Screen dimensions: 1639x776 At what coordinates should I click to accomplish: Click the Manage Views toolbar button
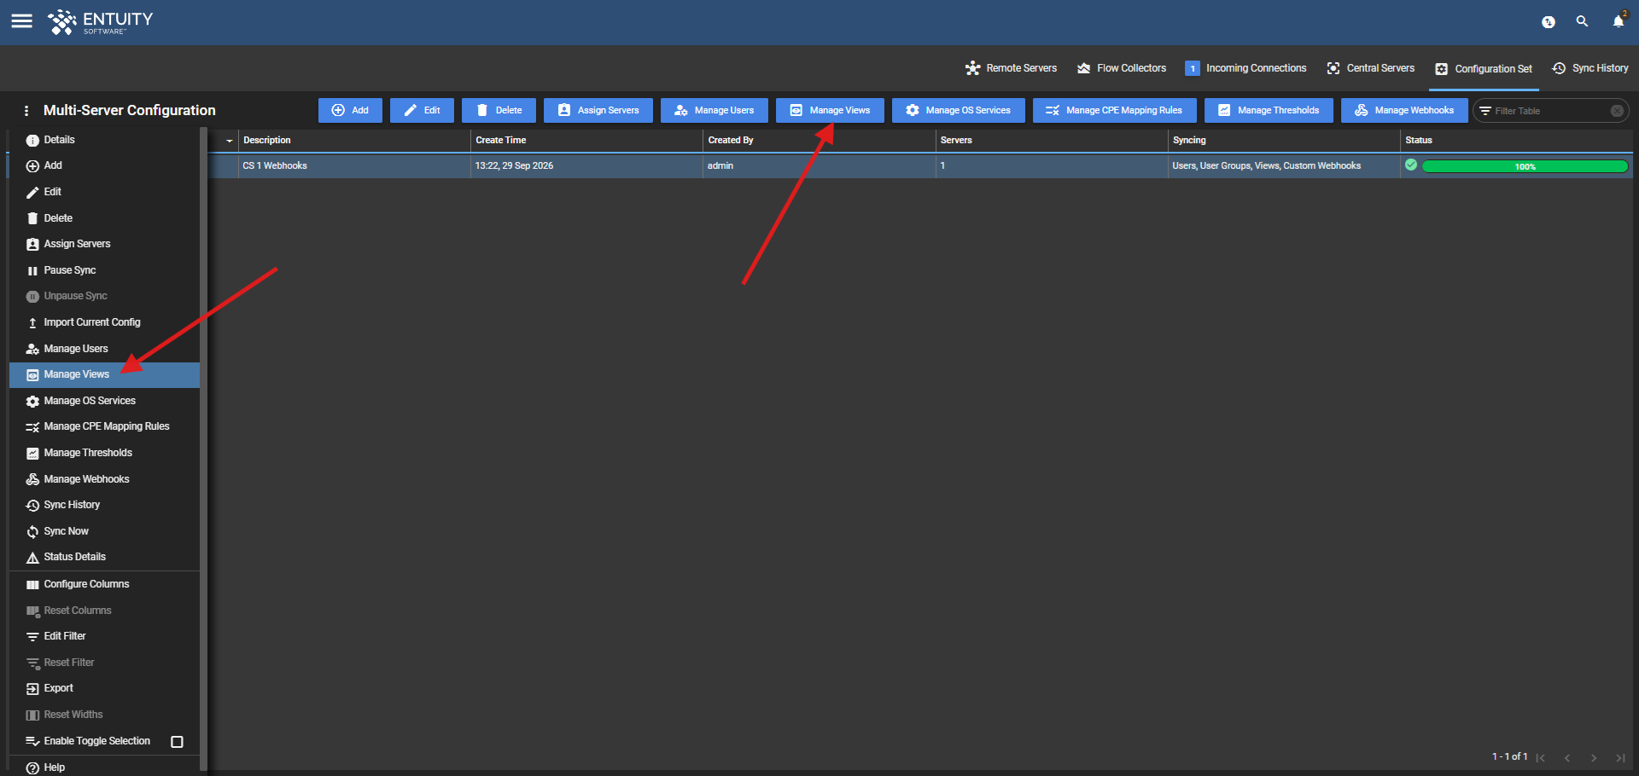(x=830, y=110)
